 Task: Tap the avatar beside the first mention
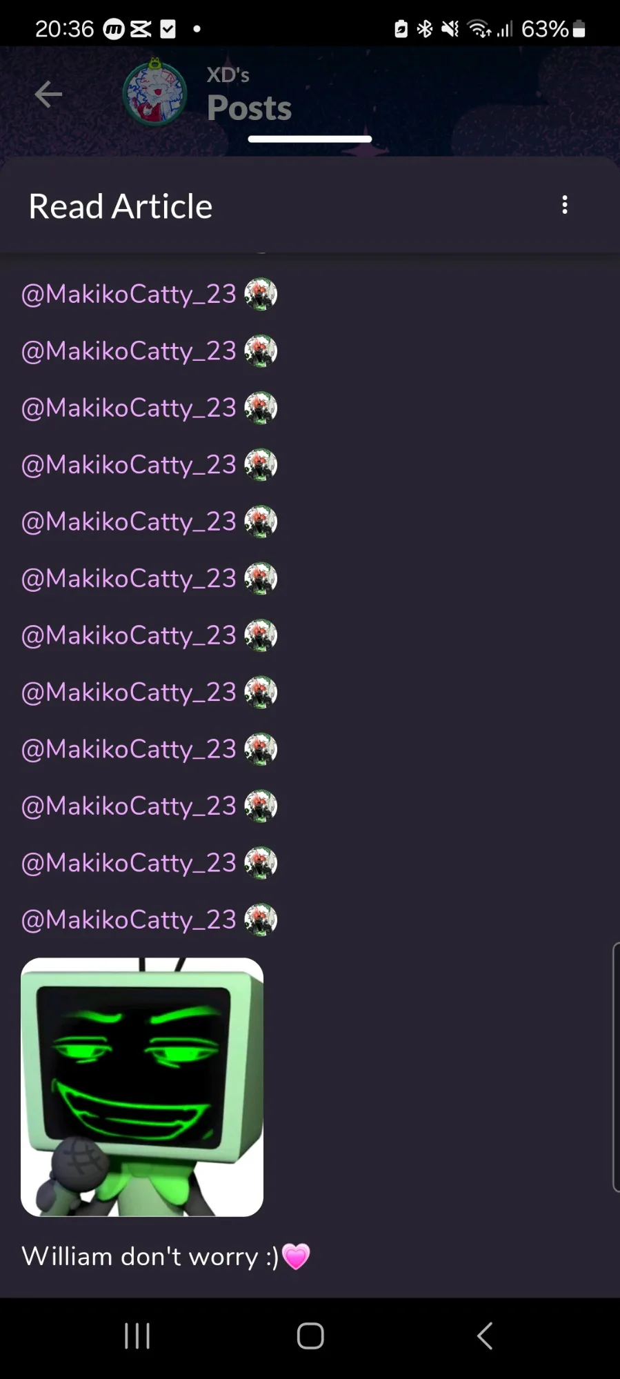click(x=261, y=294)
